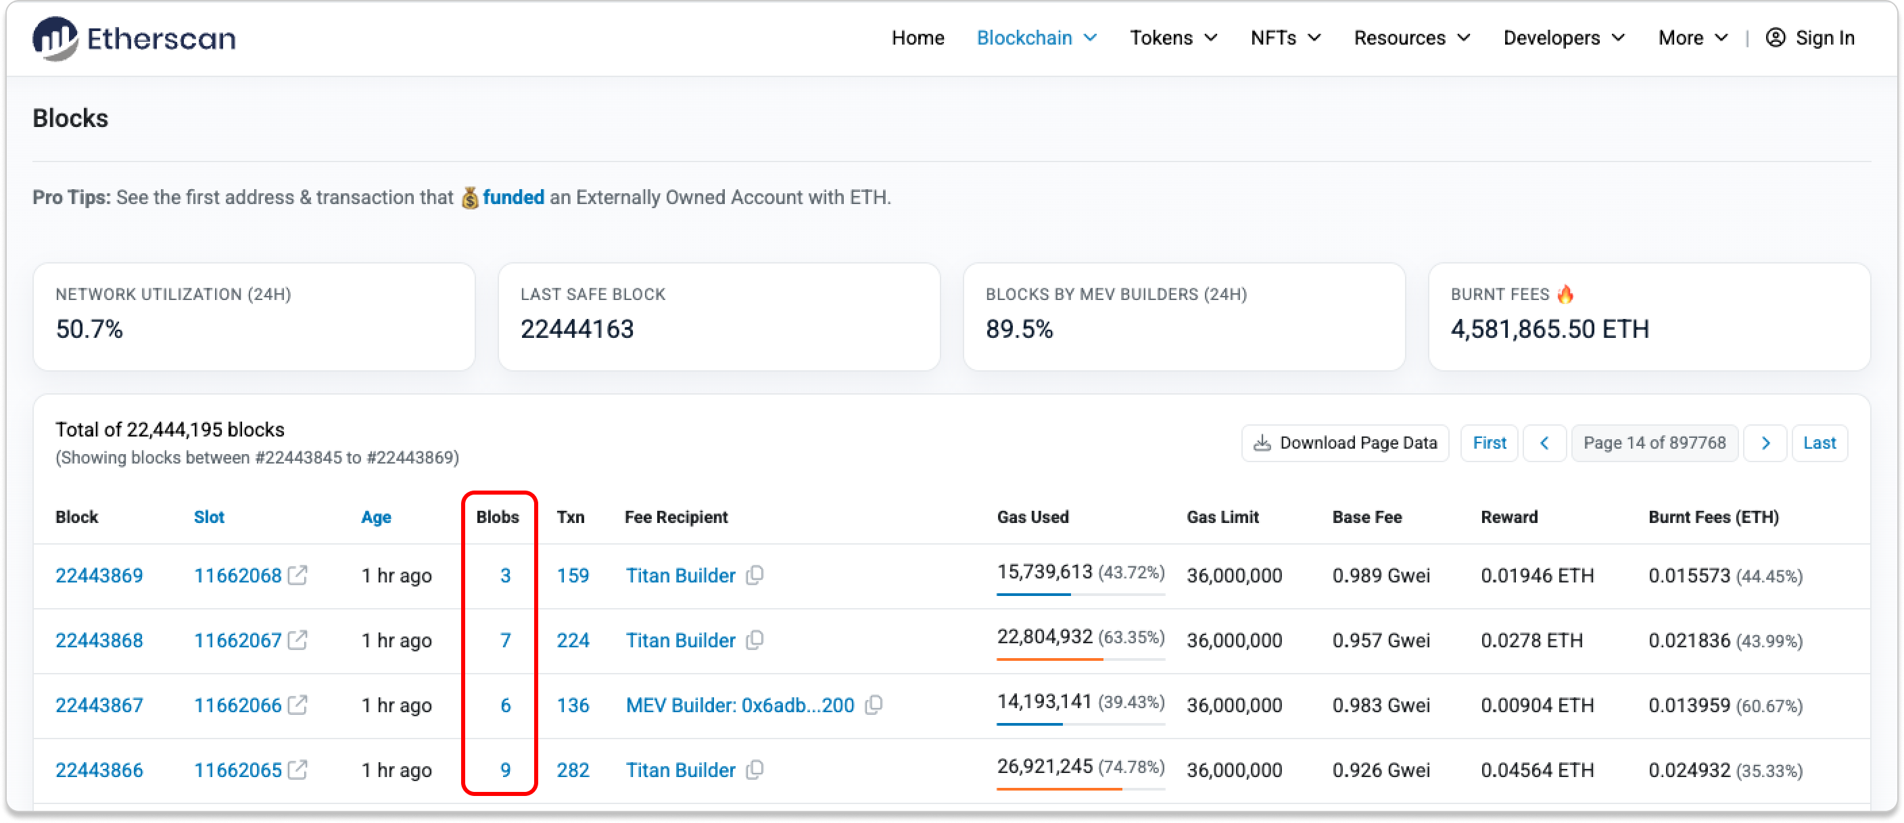1904x823 pixels.
Task: Jump to the Last page
Action: coord(1819,443)
